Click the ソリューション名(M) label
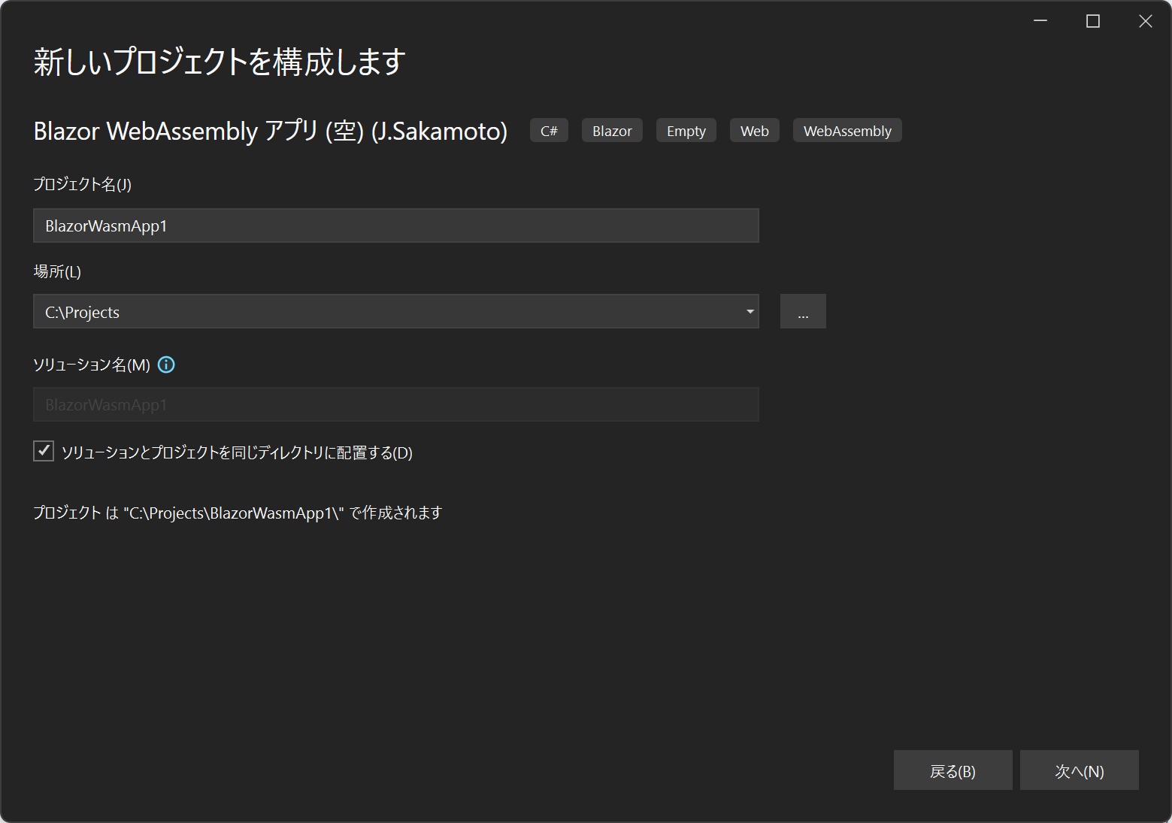This screenshot has width=1172, height=823. coord(92,365)
